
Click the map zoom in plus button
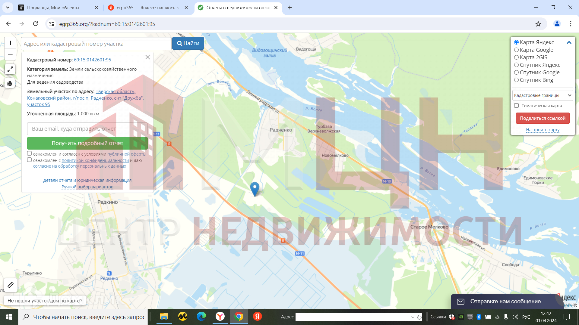(x=10, y=43)
